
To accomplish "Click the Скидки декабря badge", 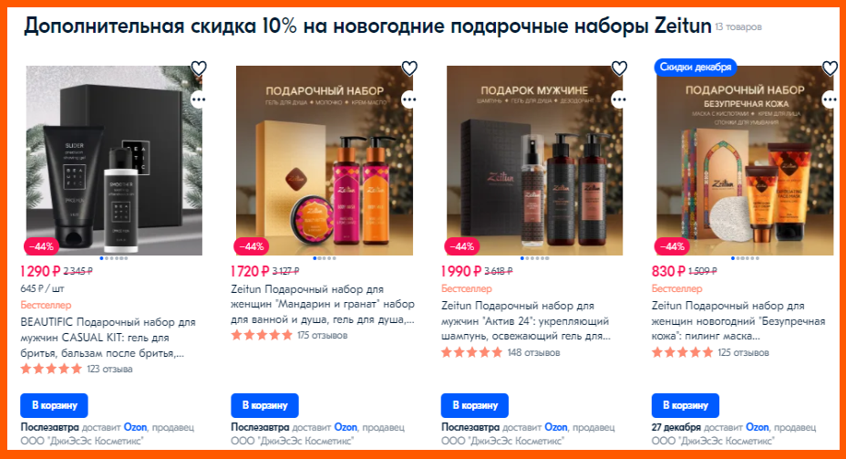I will tap(696, 67).
